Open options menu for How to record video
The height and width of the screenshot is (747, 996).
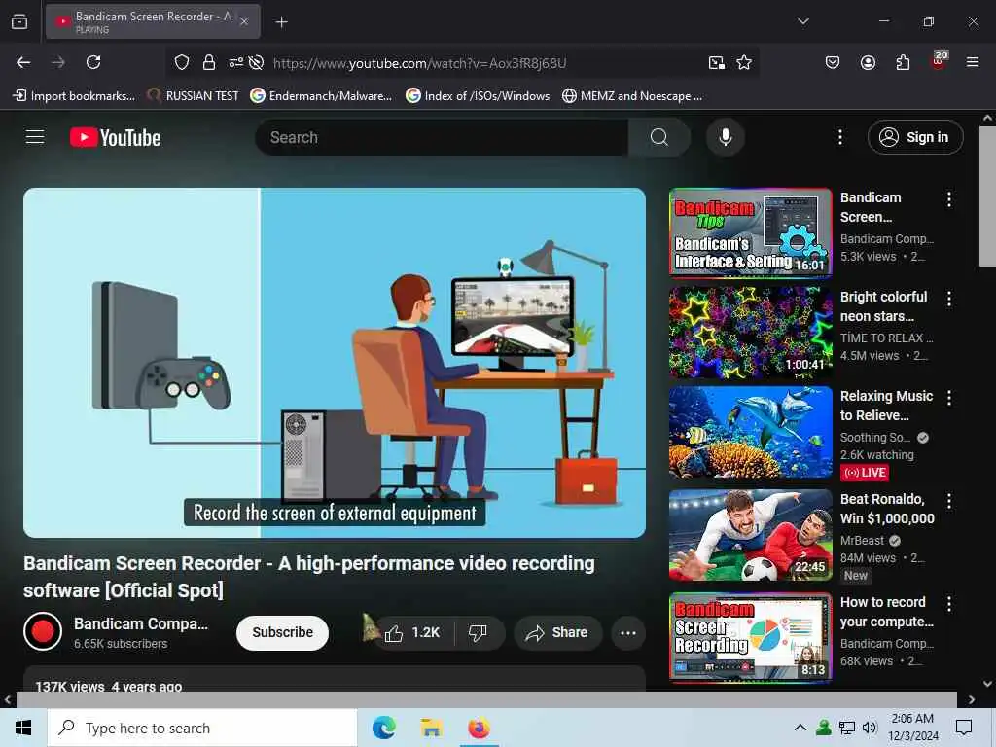coord(949,603)
